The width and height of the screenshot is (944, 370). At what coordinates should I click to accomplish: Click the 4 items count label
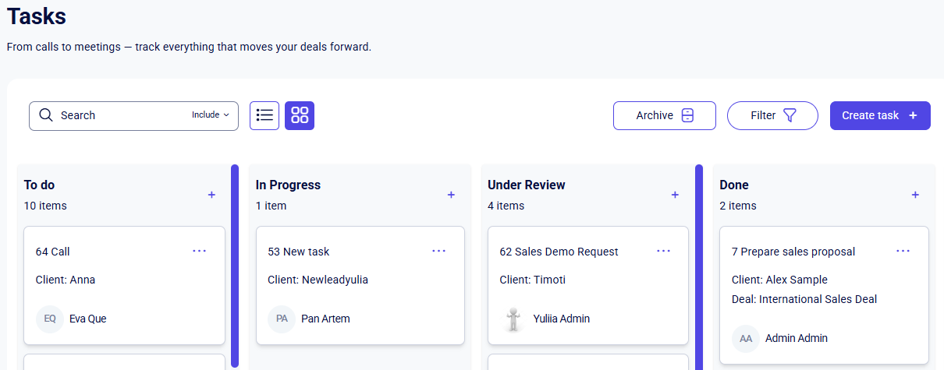[x=506, y=206]
